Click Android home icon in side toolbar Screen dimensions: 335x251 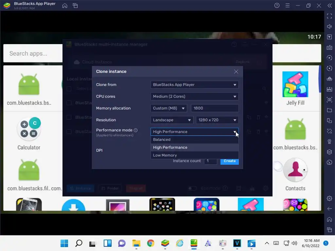pyautogui.click(x=329, y=219)
